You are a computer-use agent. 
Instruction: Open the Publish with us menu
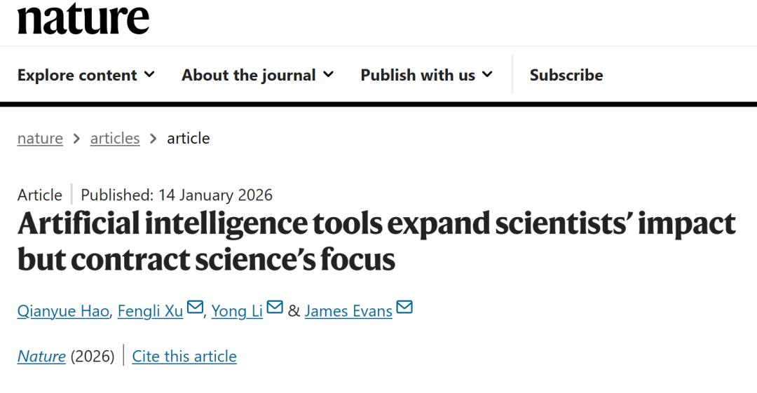pyautogui.click(x=418, y=75)
